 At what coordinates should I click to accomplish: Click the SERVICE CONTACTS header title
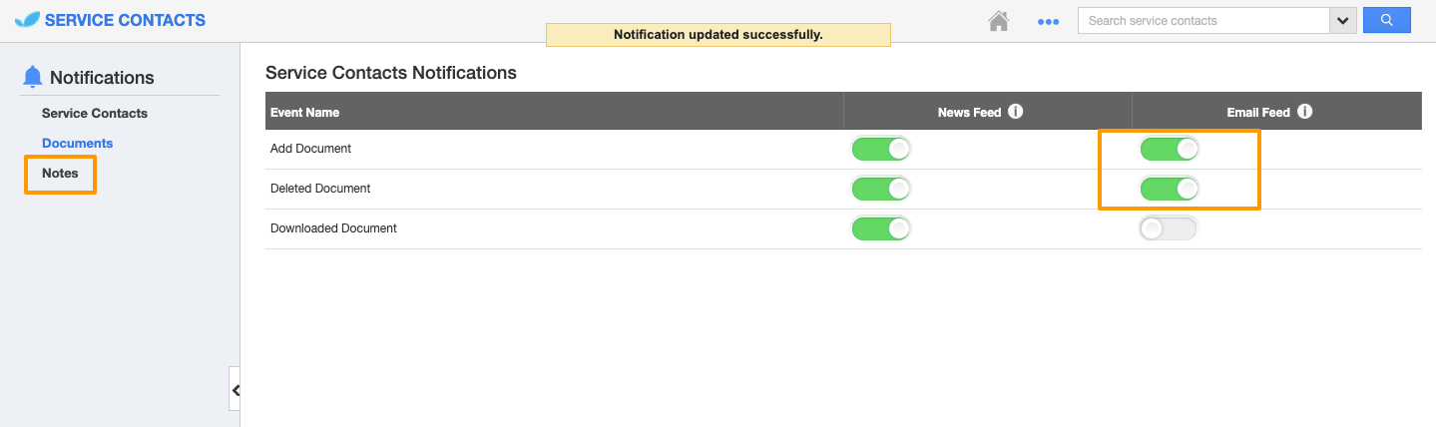point(125,20)
